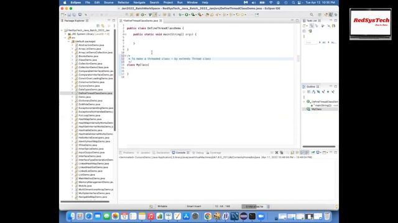Expand JRE System Library node

(x=65, y=34)
